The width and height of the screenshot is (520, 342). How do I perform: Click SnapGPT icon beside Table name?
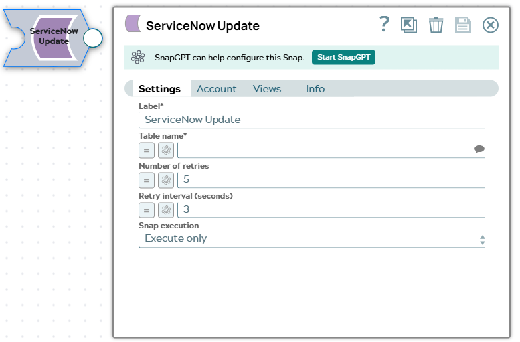(x=166, y=151)
